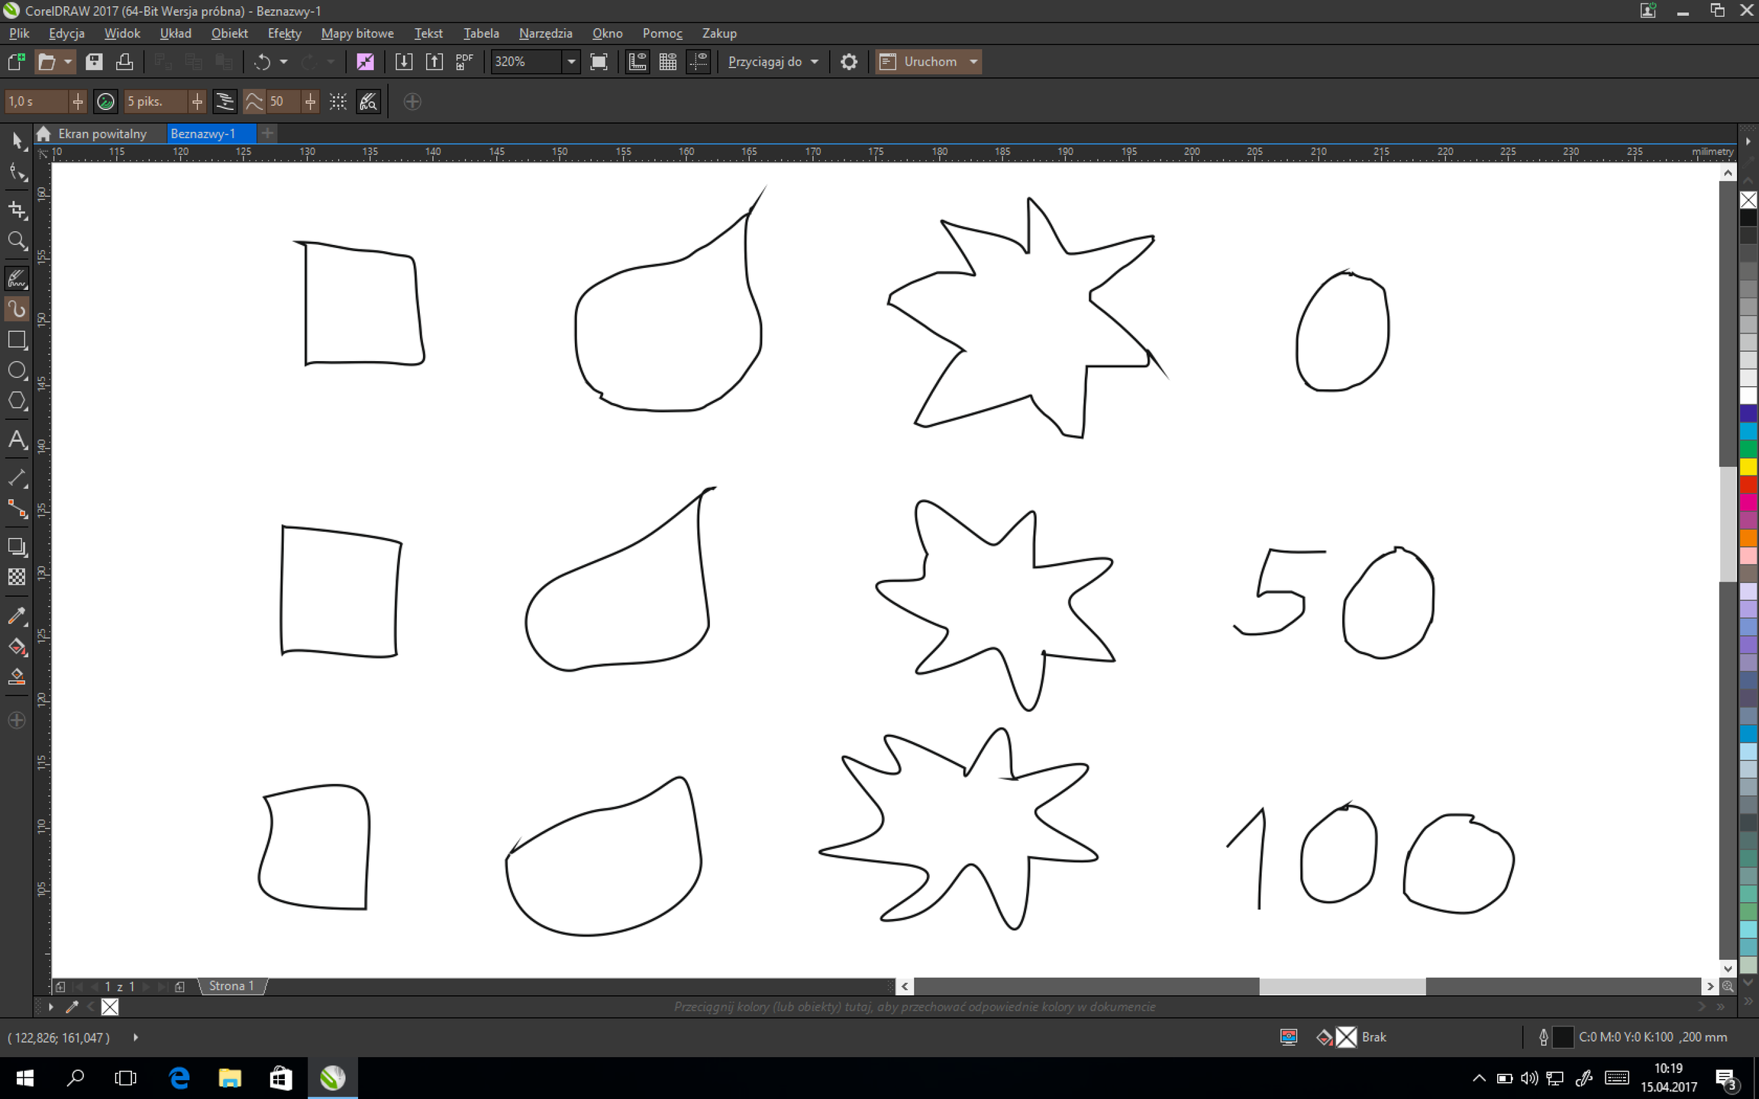
Task: Click the Import icon in toolbar
Action: (x=404, y=62)
